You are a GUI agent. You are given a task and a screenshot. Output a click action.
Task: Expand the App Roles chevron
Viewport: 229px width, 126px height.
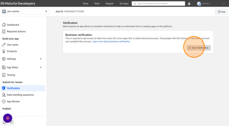pyautogui.click(x=41, y=67)
